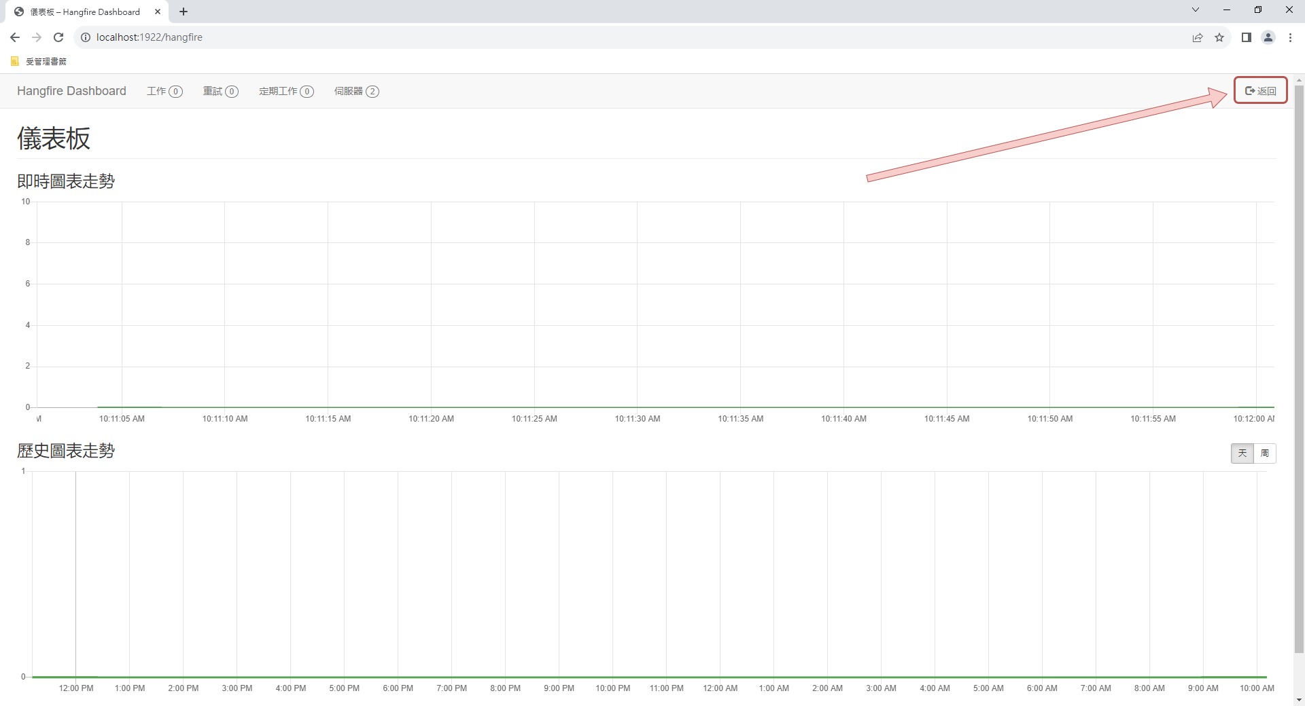The height and width of the screenshot is (706, 1305).
Task: Switch history chart to 周 (week)
Action: pyautogui.click(x=1264, y=453)
